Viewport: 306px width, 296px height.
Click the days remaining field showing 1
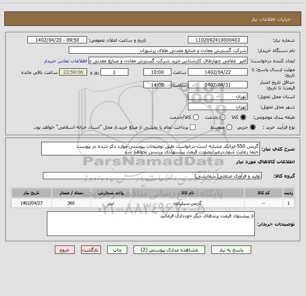[114, 72]
